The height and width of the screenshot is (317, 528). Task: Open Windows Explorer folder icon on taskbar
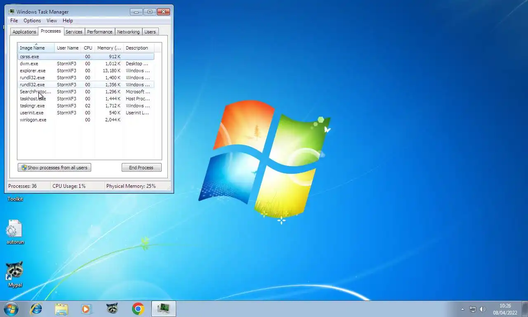(x=61, y=309)
